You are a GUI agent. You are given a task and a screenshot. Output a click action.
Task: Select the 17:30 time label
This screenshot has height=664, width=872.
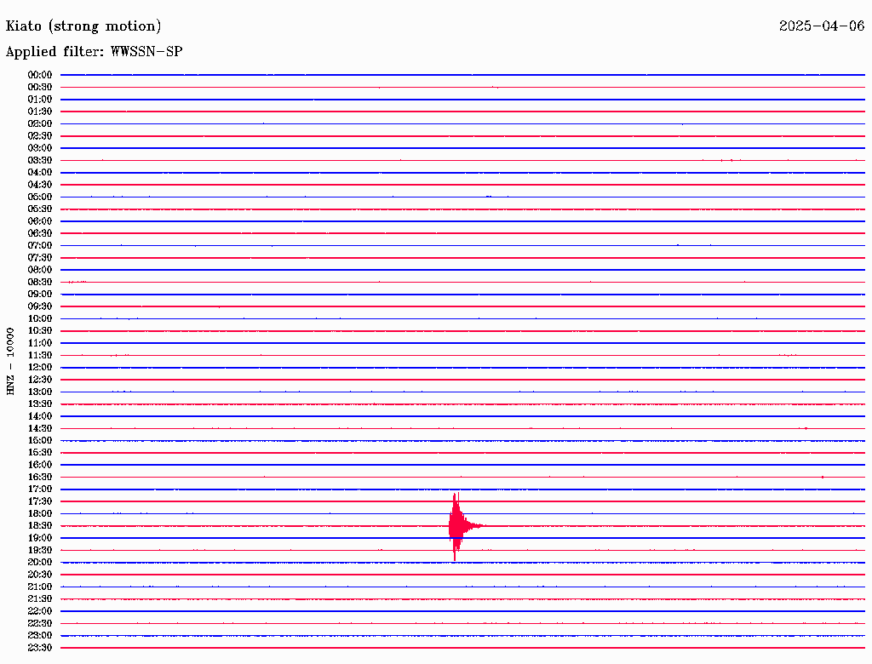point(40,501)
